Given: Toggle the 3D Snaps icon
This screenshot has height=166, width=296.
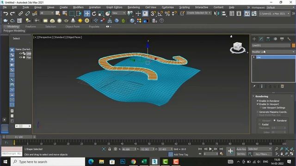Looking at the screenshot, I should pos(153,13).
